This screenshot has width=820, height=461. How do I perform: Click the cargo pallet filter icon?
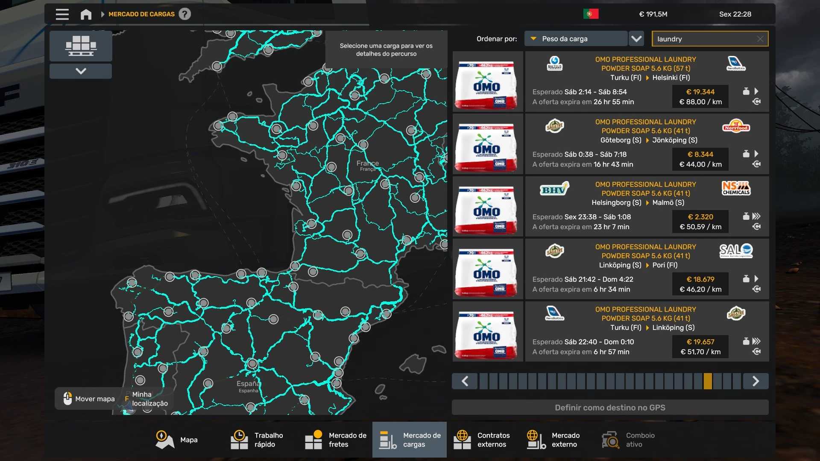tap(81, 46)
